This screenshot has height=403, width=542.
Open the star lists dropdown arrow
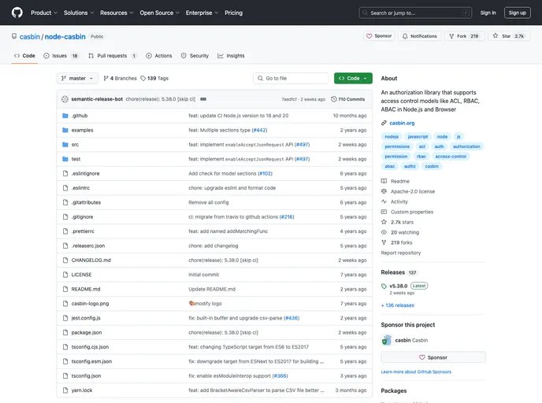pyautogui.click(x=533, y=36)
